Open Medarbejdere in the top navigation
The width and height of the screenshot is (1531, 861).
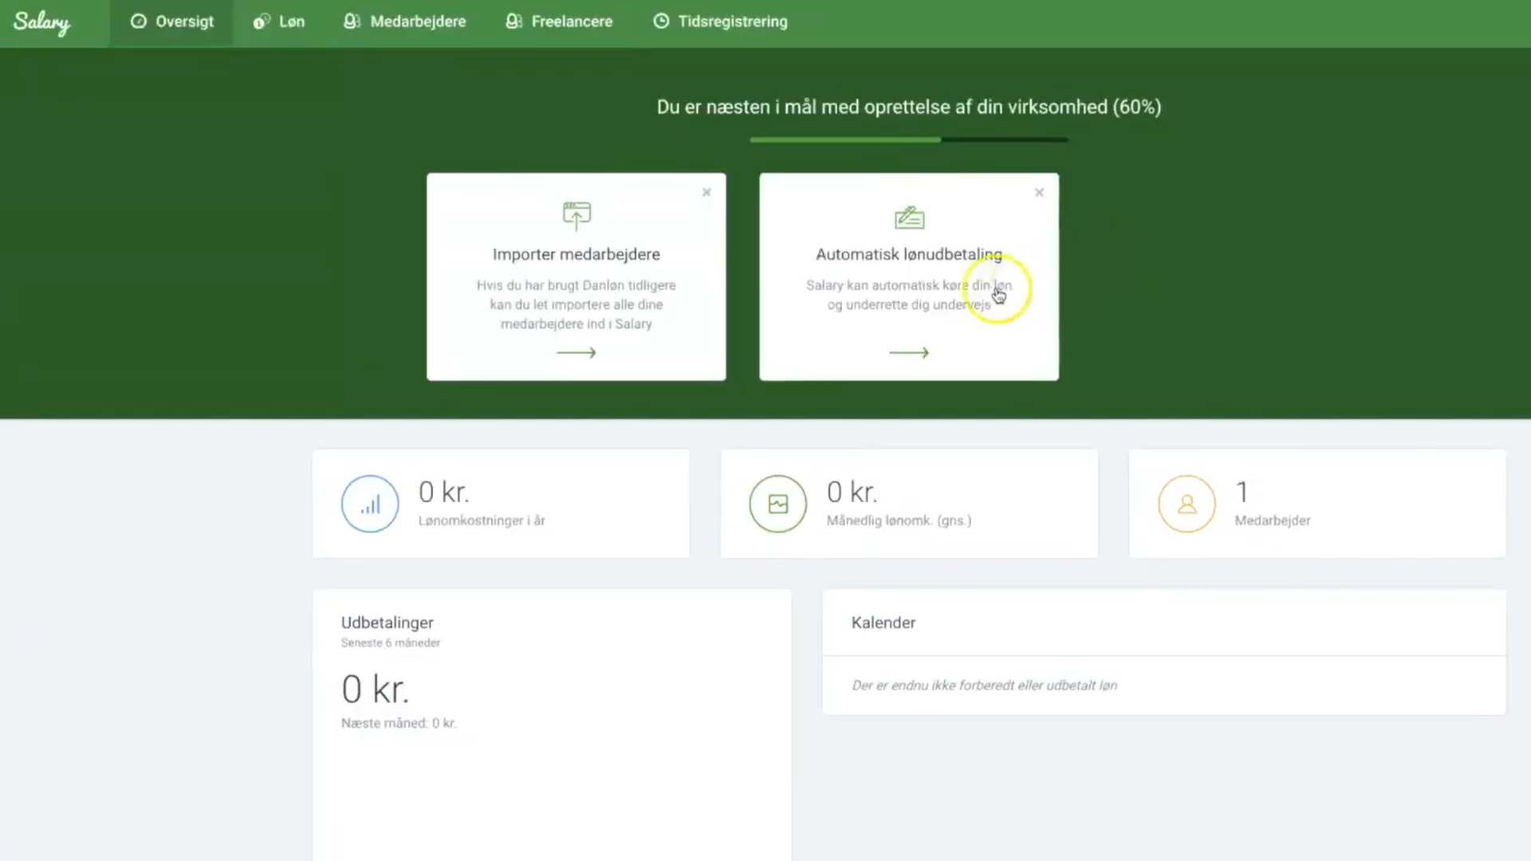pos(405,22)
